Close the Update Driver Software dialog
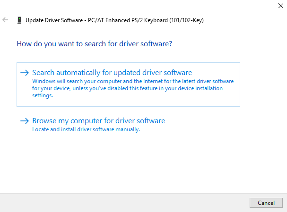Viewport: 287px width, 212px height. (280, 6)
